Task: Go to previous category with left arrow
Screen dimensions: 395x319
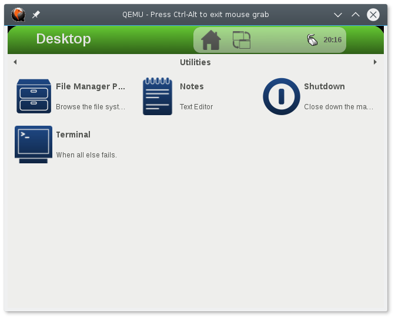Action: point(15,62)
